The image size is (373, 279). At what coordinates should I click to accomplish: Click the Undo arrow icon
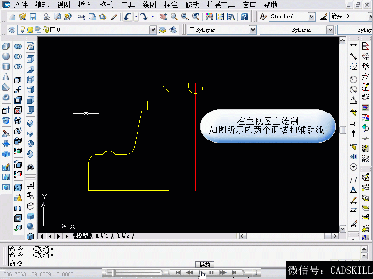[x=127, y=17]
